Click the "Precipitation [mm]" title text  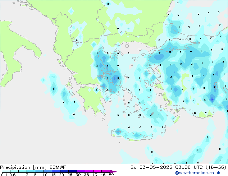23,167
